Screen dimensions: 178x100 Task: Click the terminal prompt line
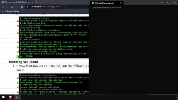pyautogui.click(x=106, y=8)
